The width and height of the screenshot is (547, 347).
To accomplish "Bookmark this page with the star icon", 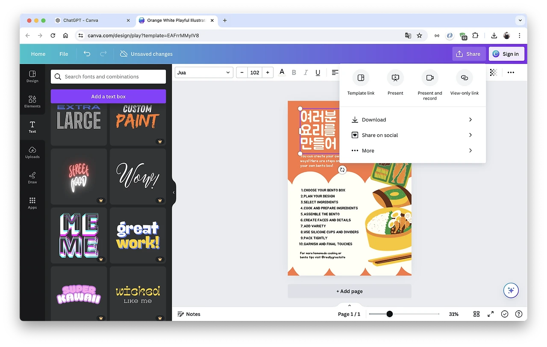I will 419,35.
